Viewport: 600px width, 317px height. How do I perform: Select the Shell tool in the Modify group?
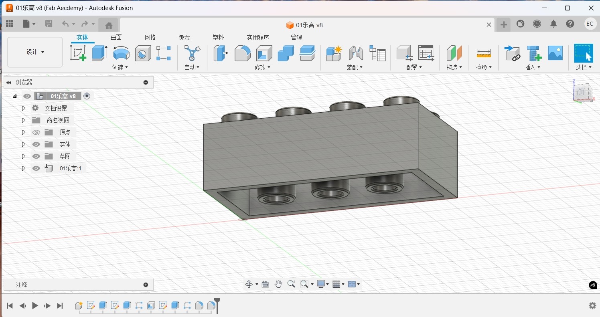click(x=264, y=53)
